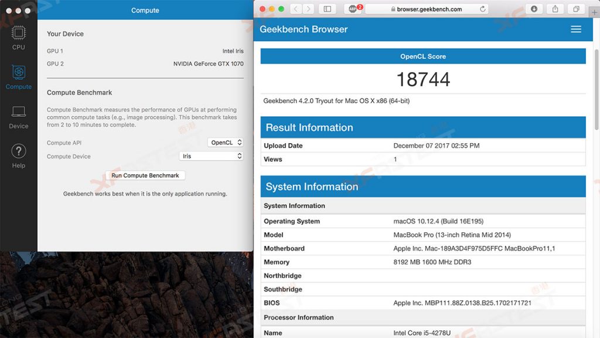The height and width of the screenshot is (338, 600).
Task: Open the Device section in sidebar
Action: (x=18, y=117)
